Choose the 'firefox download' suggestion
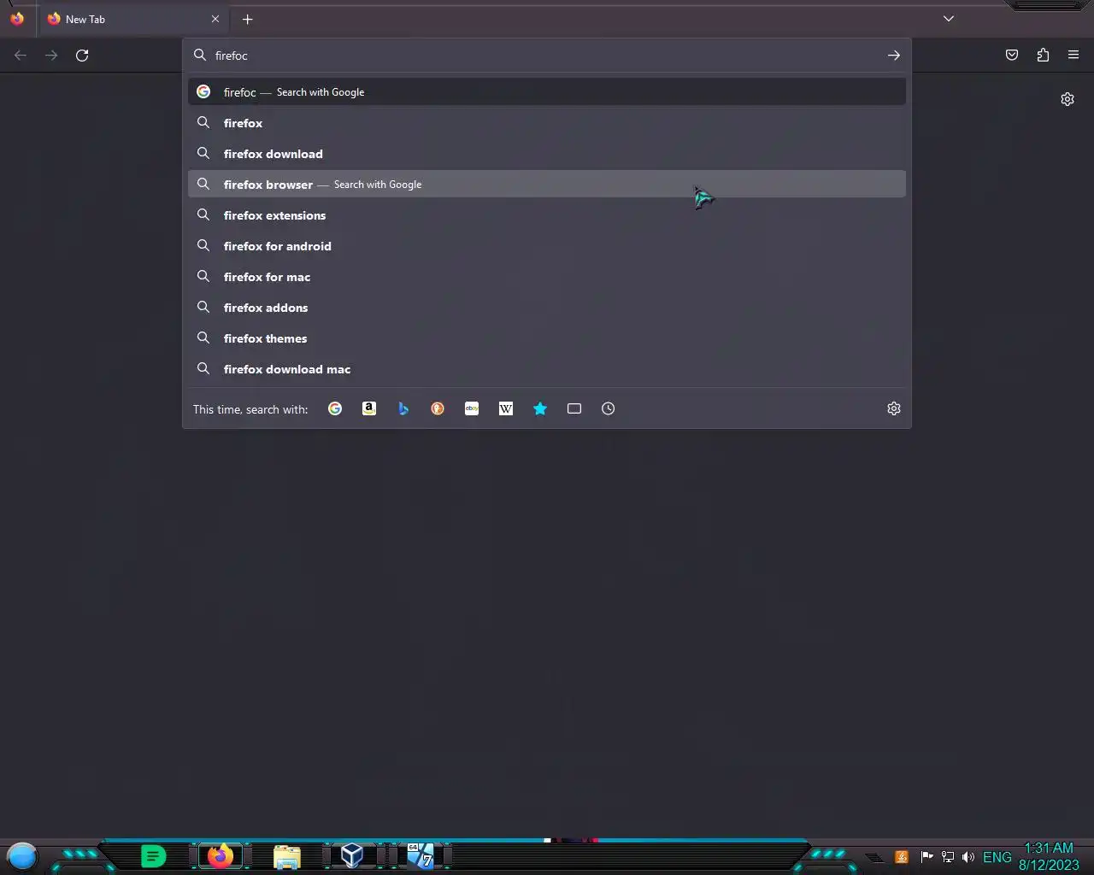 coord(547,154)
